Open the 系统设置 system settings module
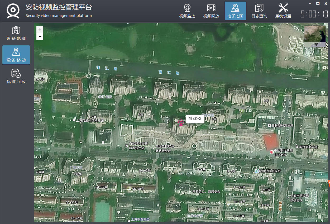The height and width of the screenshot is (224, 330). click(283, 11)
